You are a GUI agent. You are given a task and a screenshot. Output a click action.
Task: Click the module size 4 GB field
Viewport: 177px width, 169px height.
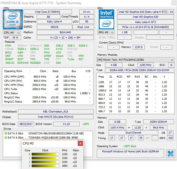point(114,65)
